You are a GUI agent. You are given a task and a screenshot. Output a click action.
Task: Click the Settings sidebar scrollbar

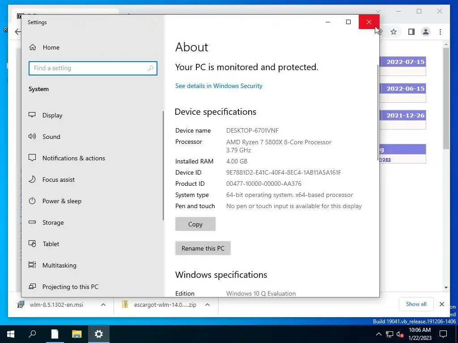163,165
